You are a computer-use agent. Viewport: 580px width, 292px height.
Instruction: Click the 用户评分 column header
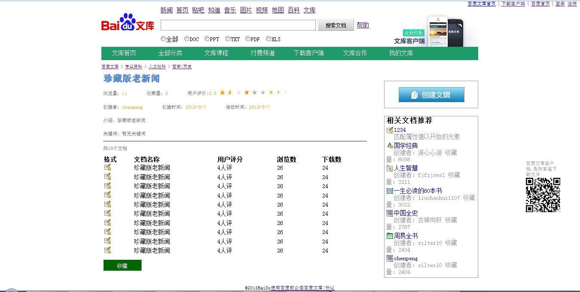[230, 159]
